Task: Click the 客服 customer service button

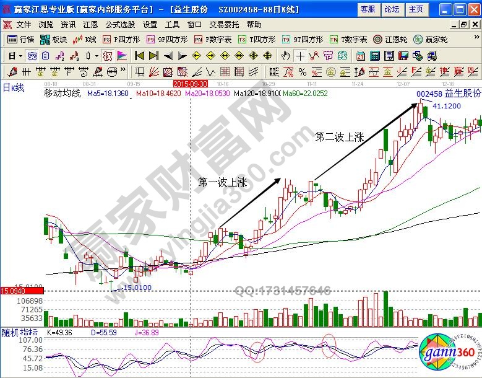Action: tap(368, 9)
